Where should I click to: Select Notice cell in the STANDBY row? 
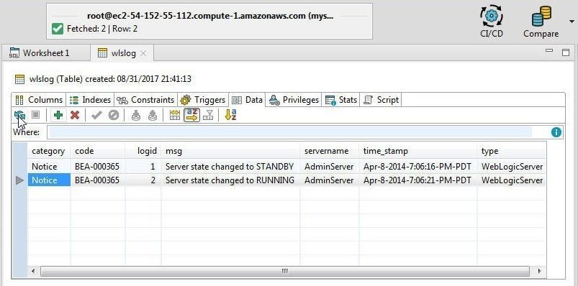coord(49,167)
